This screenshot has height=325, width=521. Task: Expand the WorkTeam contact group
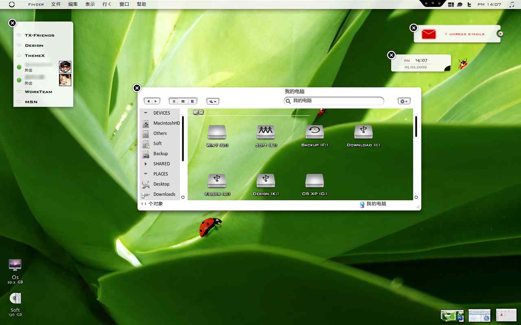pyautogui.click(x=19, y=91)
